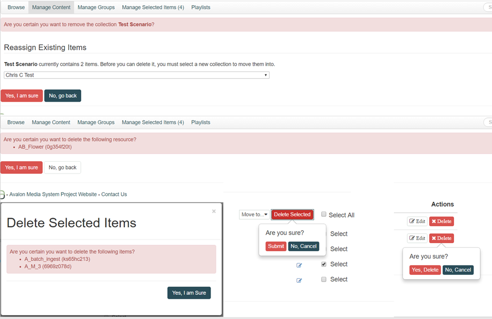Screen dimensions: 492x319
Task: Open Playlists in the top navigation bar
Action: coord(201,7)
